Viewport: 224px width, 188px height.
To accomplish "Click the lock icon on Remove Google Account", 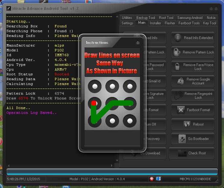I will [181, 81].
